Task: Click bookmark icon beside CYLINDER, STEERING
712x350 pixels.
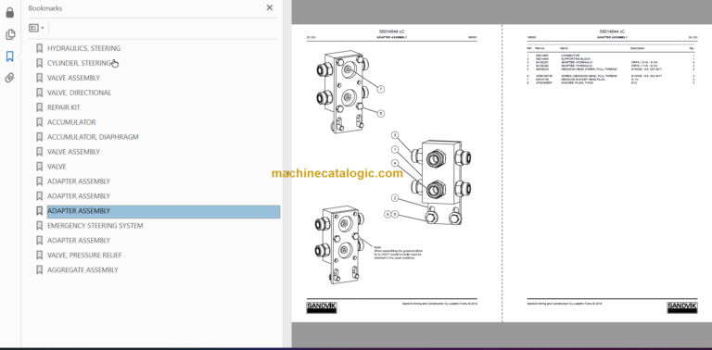Action: pos(40,63)
